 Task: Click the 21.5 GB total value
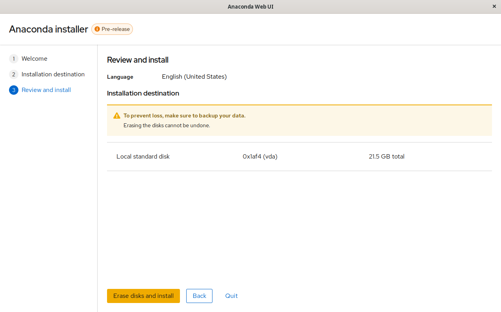pyautogui.click(x=387, y=157)
